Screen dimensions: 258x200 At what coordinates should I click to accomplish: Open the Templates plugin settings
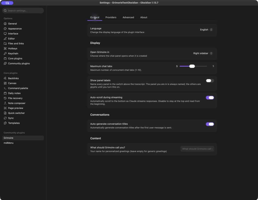pyautogui.click(x=23, y=123)
